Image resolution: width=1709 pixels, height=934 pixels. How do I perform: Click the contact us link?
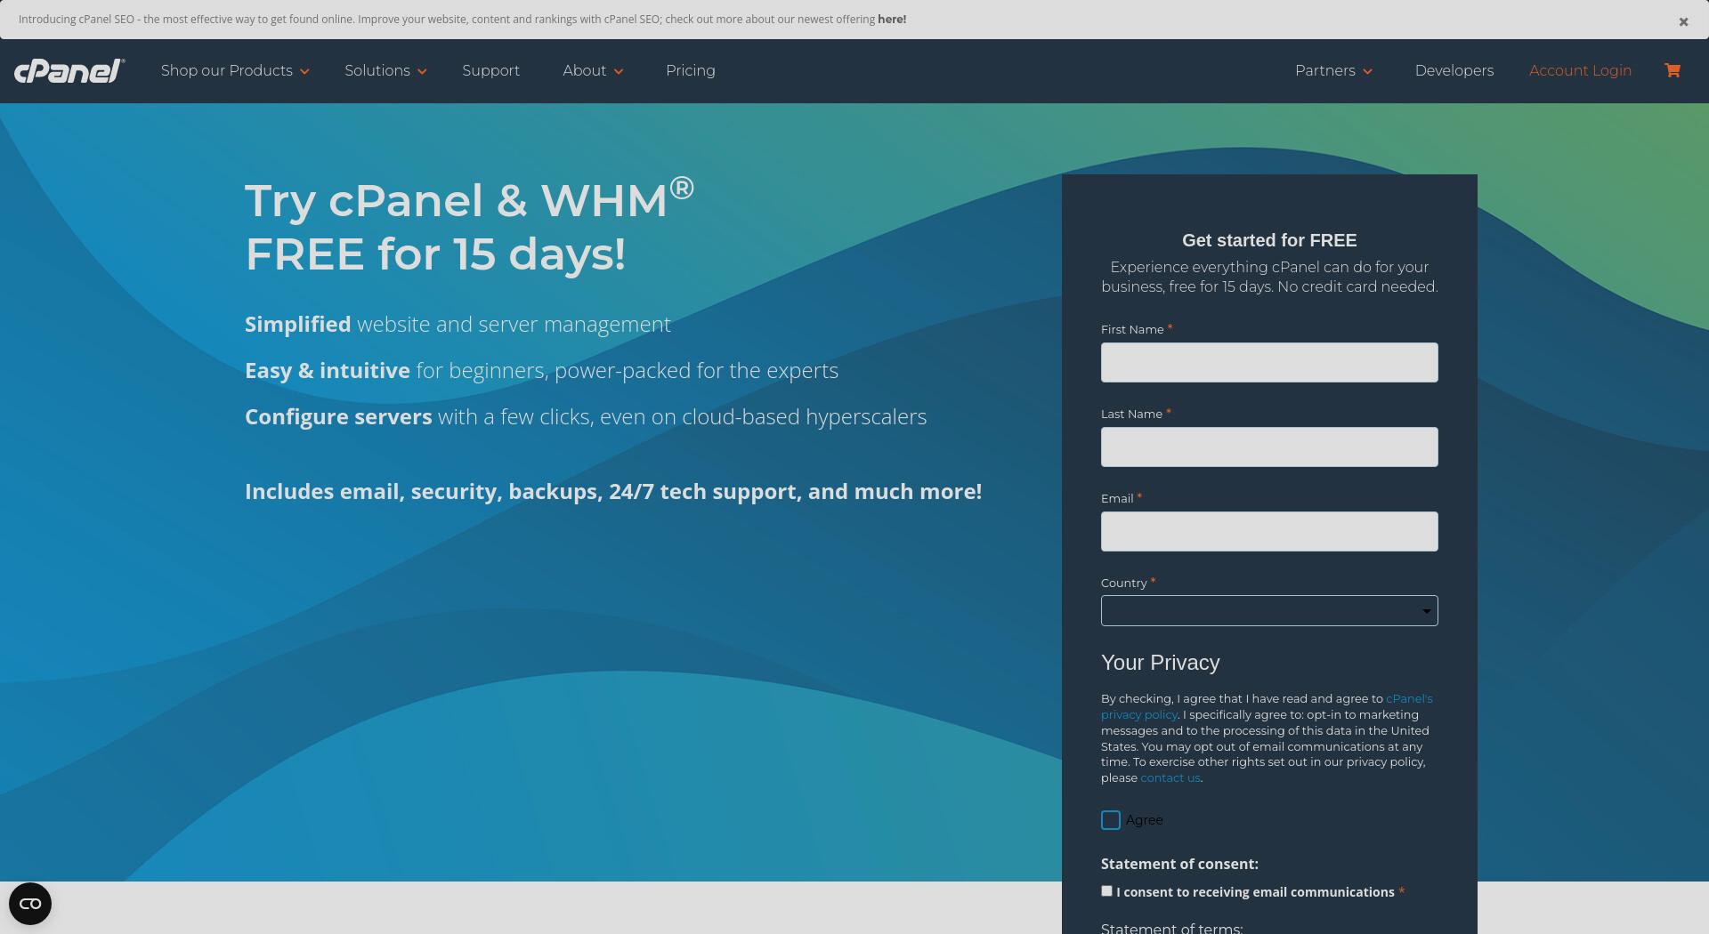click(1170, 778)
